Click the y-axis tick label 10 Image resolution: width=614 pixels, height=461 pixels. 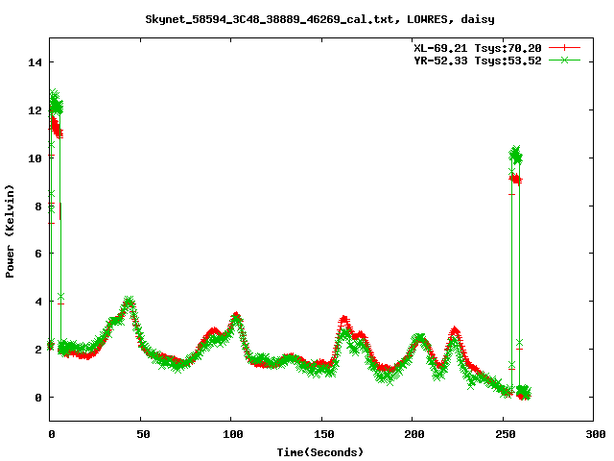point(35,158)
